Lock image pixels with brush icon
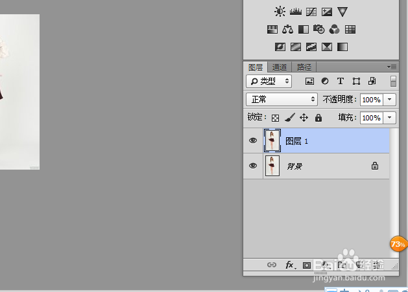The image size is (408, 292). click(290, 118)
